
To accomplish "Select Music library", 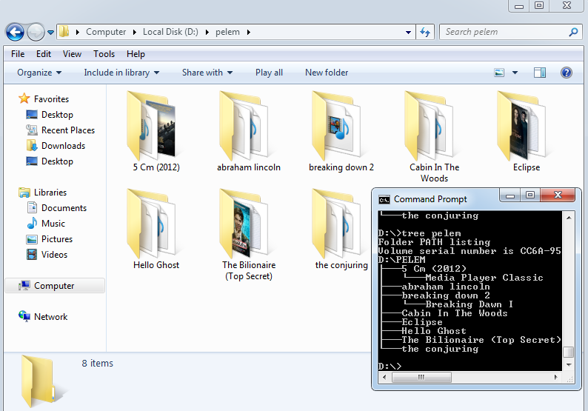I will (x=53, y=224).
